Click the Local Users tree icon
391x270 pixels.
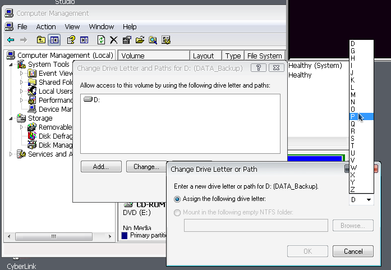(x=32, y=91)
